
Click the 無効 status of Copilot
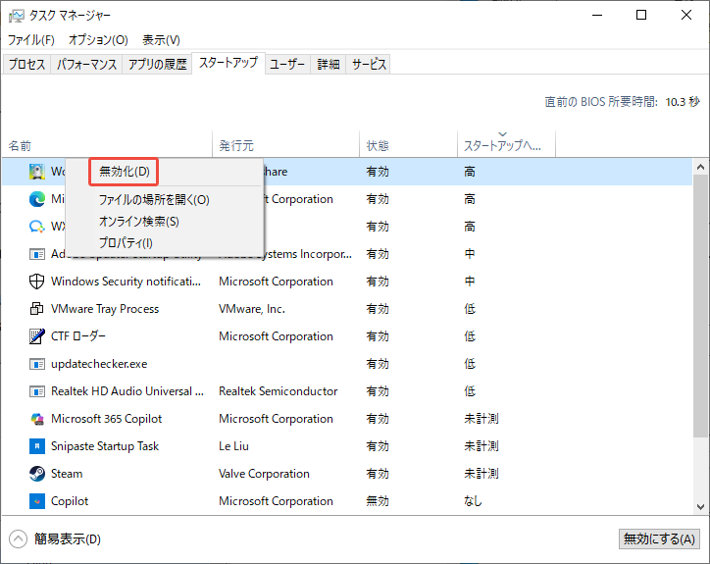pos(378,501)
